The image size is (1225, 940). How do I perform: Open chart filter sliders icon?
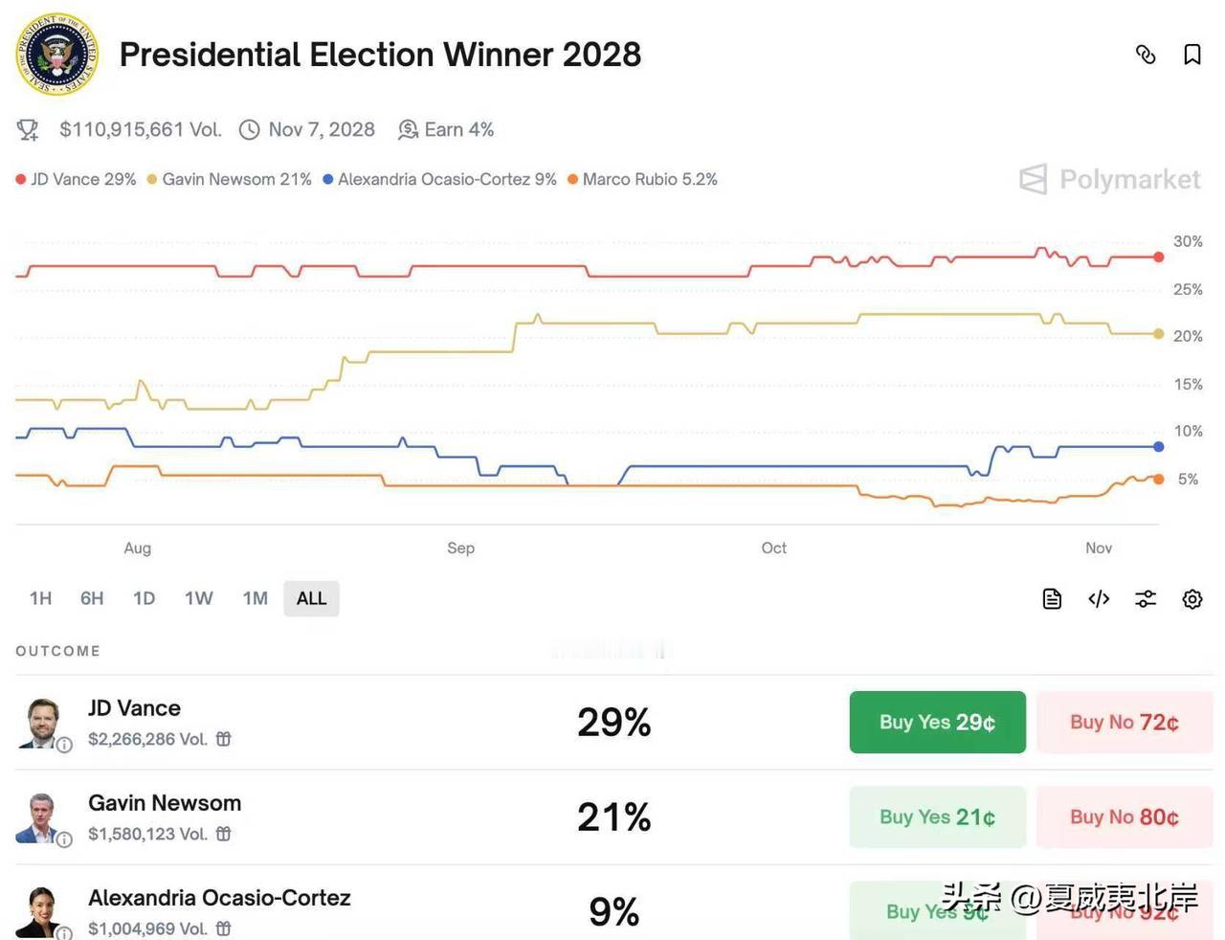(1146, 599)
